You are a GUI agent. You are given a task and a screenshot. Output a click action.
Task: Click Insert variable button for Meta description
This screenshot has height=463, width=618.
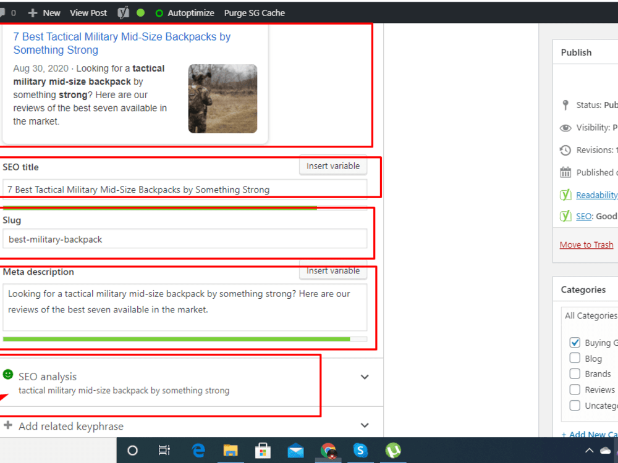[333, 270]
